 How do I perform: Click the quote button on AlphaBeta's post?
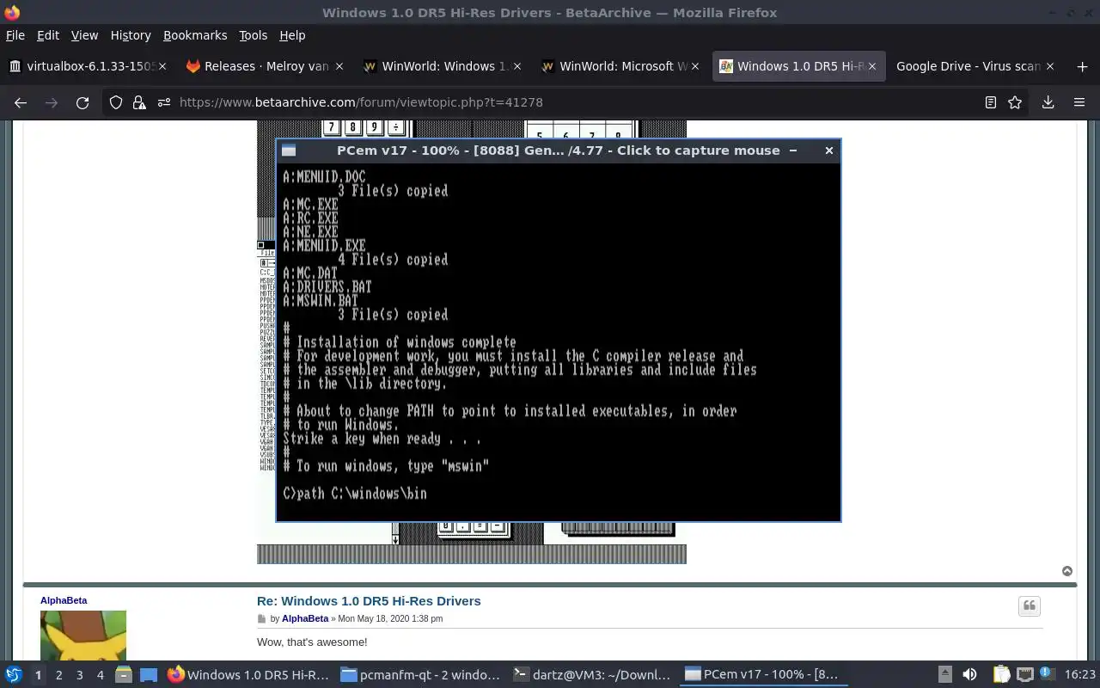(1030, 606)
